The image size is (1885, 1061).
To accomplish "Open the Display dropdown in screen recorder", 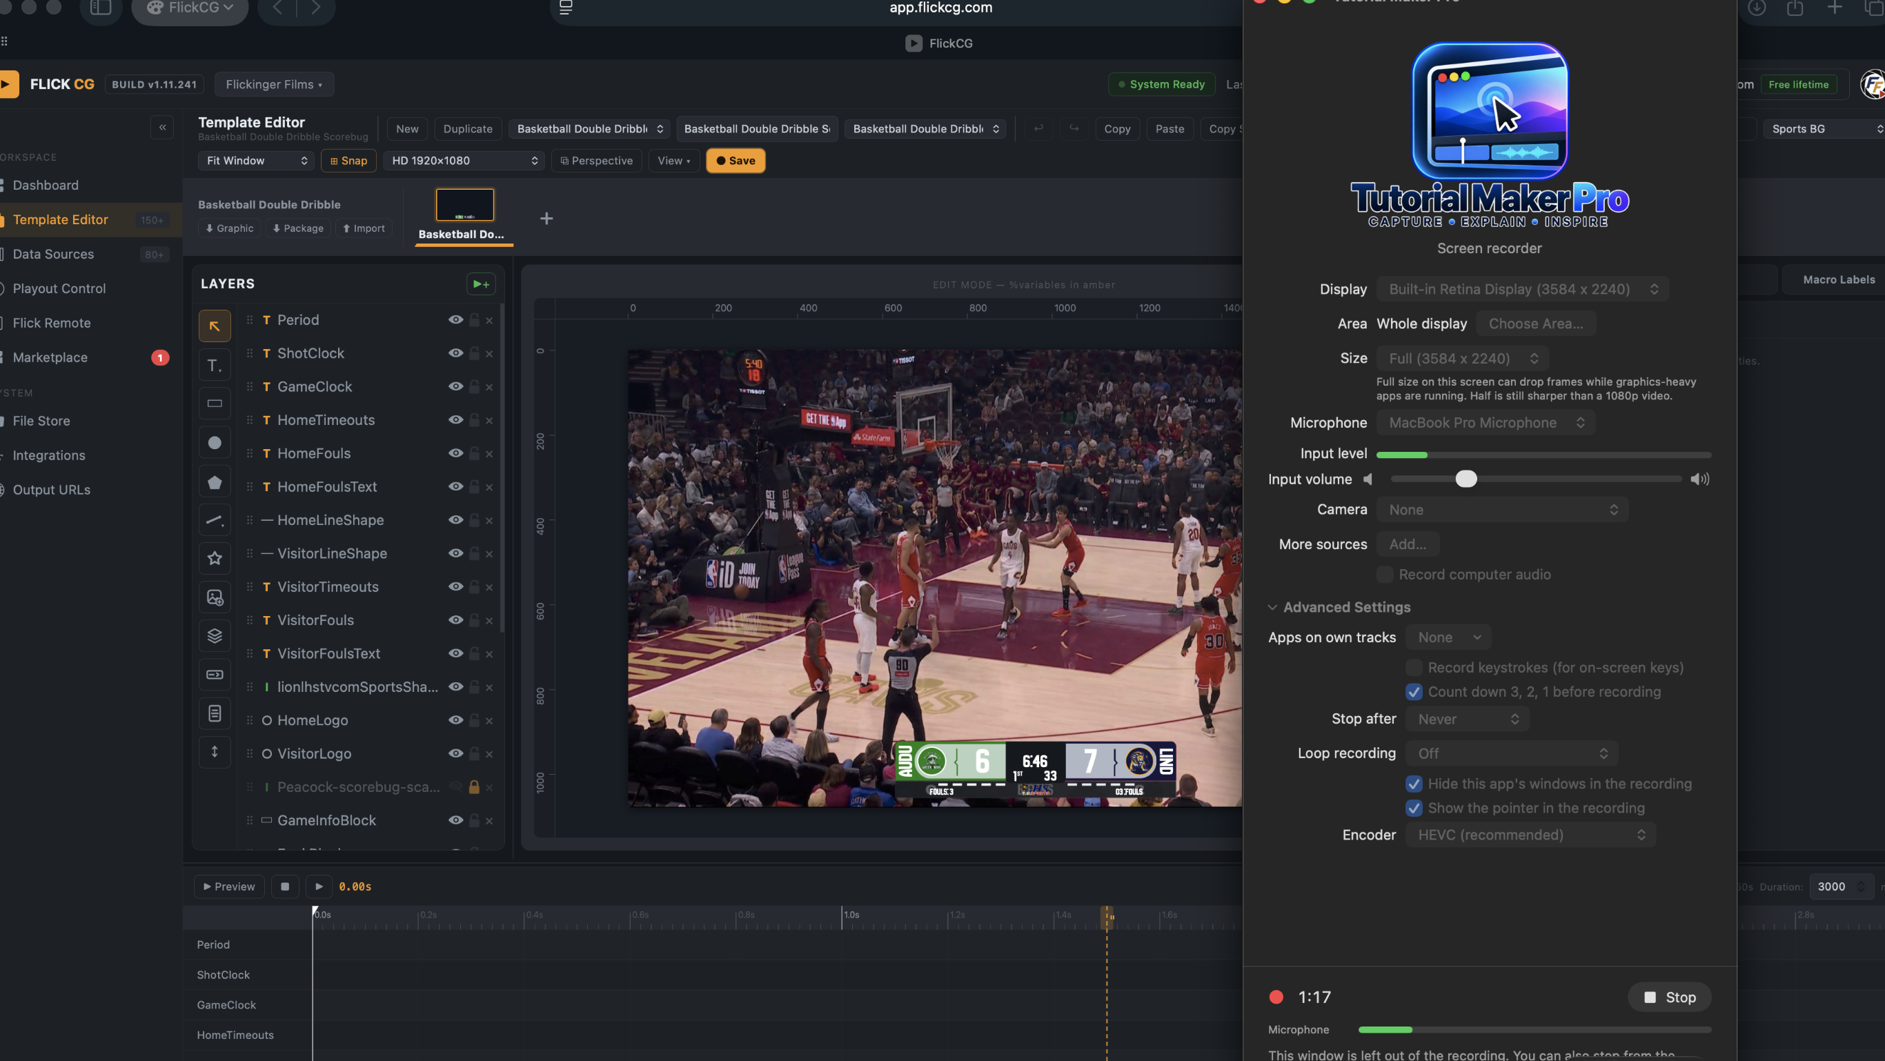I will click(x=1522, y=289).
